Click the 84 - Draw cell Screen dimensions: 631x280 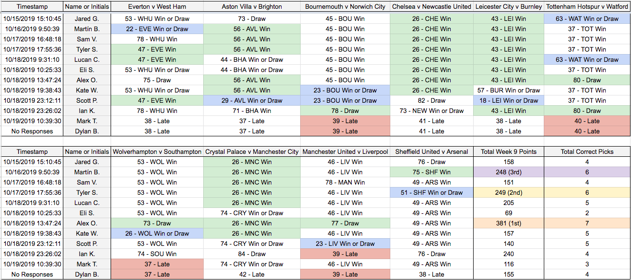(251, 254)
